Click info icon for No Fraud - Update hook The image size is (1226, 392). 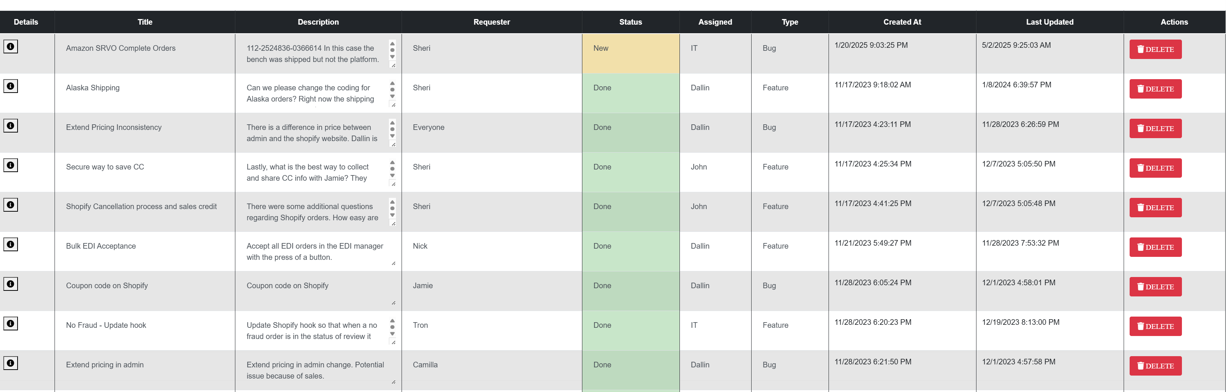(10, 324)
